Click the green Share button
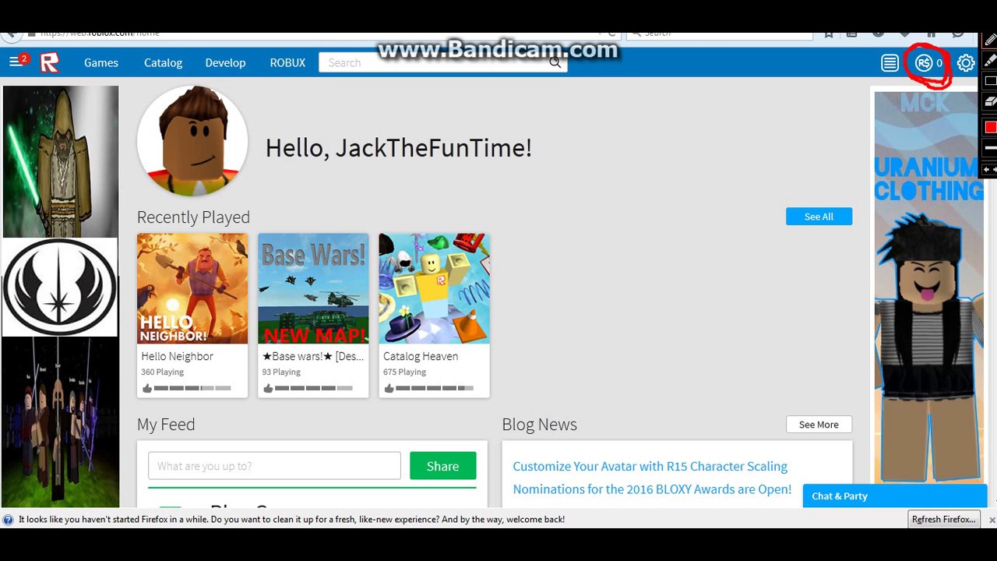997x561 pixels. point(442,466)
